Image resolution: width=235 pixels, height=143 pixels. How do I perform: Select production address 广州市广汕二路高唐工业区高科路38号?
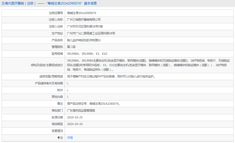91,33
